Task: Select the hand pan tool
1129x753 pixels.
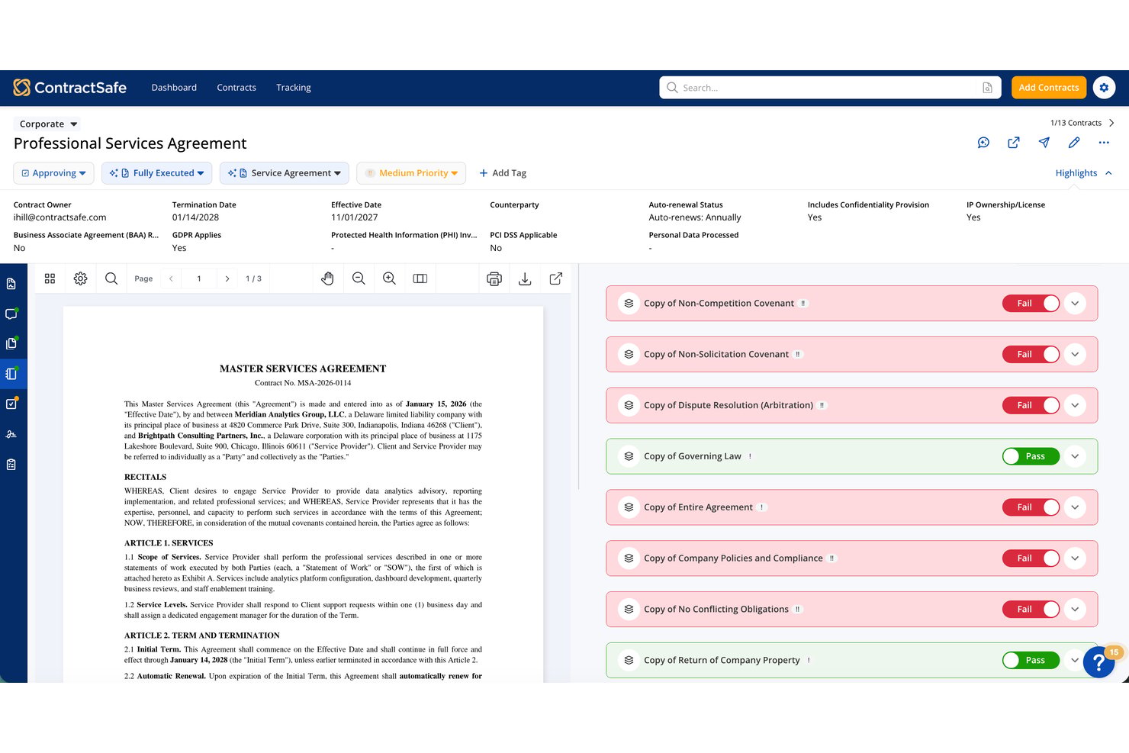Action: (327, 278)
